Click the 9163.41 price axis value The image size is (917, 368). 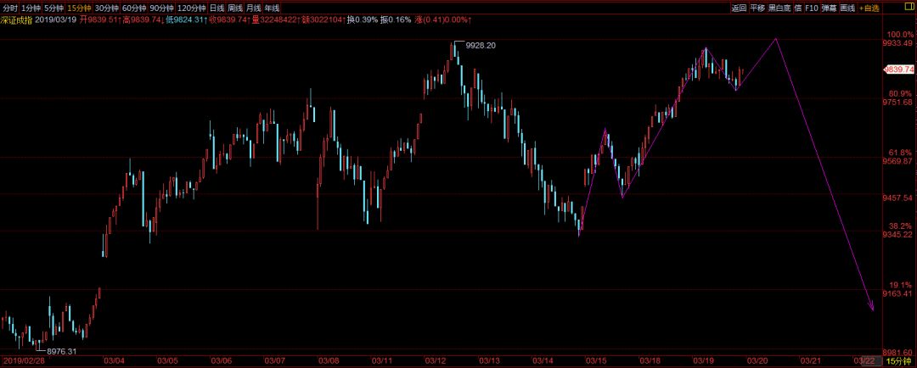click(898, 293)
